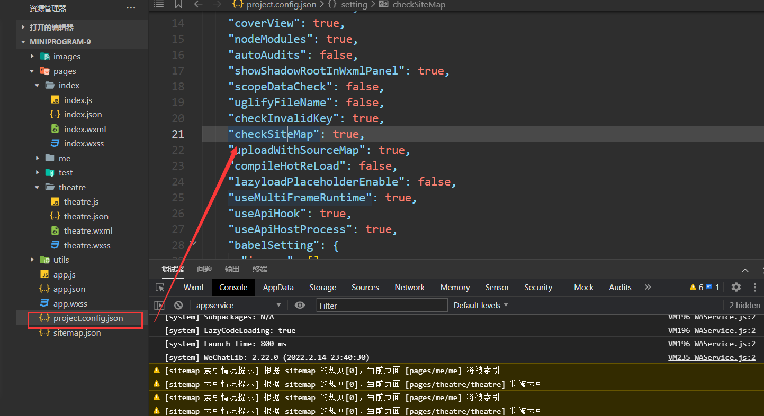
Task: Select the element inspect picker icon
Action: pyautogui.click(x=160, y=288)
